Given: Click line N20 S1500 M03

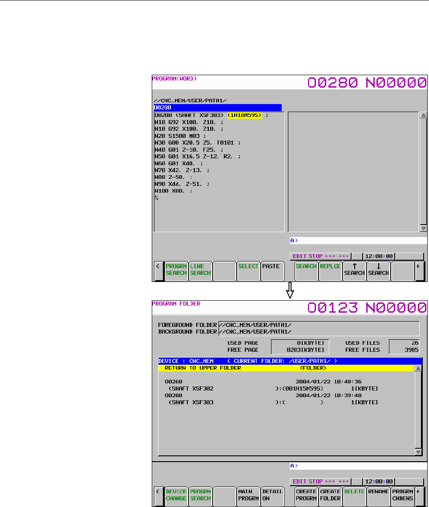Looking at the screenshot, I should click(x=180, y=136).
